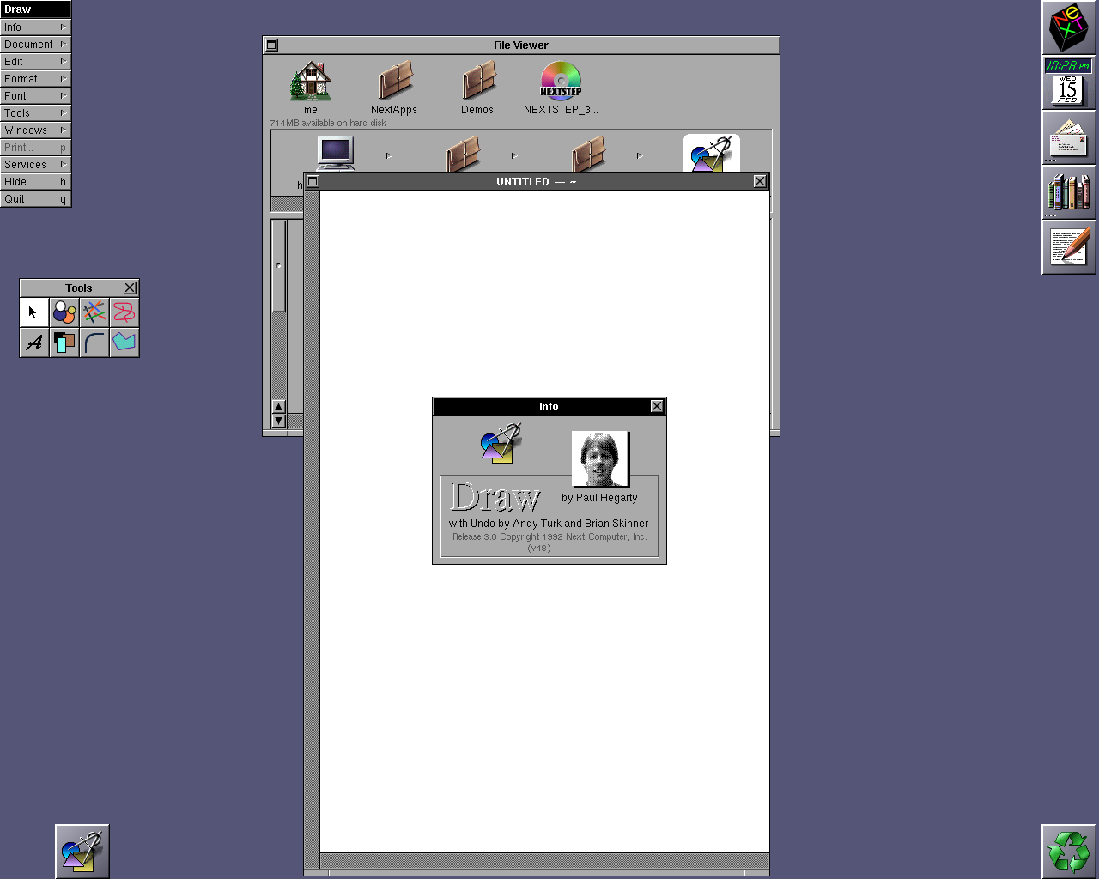Choose Hide from the Draw menu

pos(35,182)
